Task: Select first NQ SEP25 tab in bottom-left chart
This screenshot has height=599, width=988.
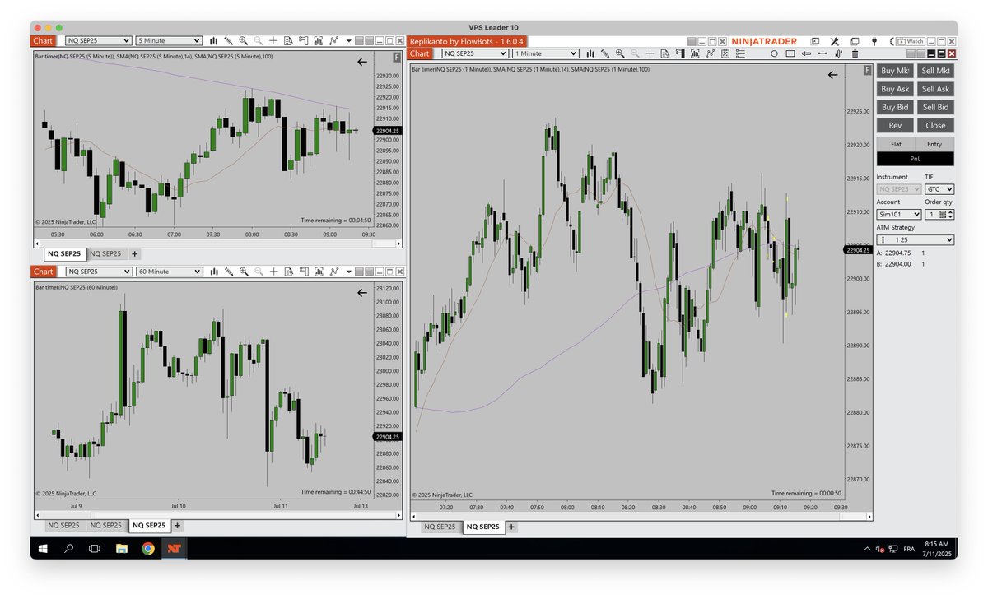Action: (x=64, y=525)
